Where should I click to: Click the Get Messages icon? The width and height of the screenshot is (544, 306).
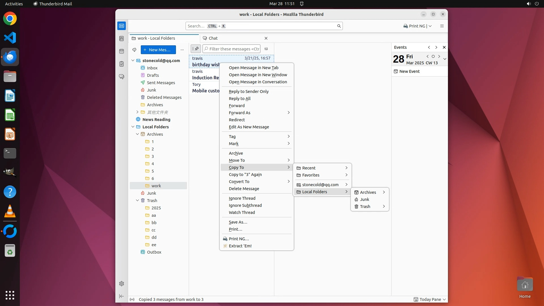(134, 50)
